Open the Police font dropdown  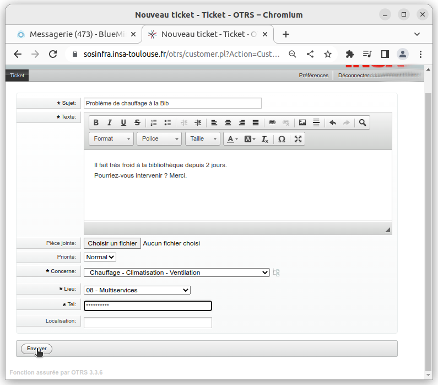159,138
